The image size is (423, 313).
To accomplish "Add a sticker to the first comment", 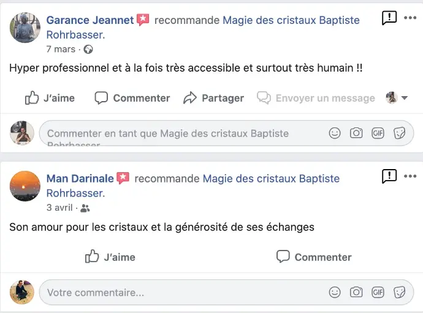I will coord(399,133).
